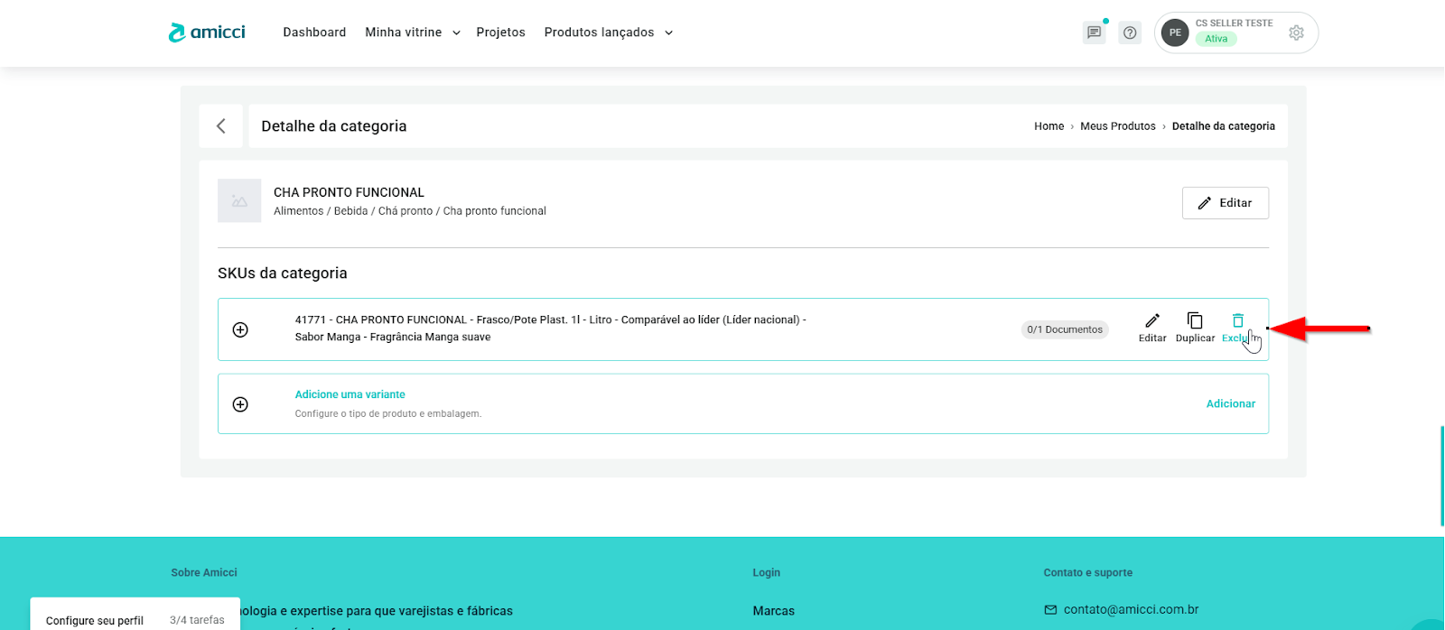Click the category Editar button
Screen dimensions: 1445x630
(x=1225, y=203)
